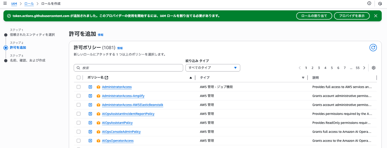Go to ロール breadcrumb

(x=29, y=4)
